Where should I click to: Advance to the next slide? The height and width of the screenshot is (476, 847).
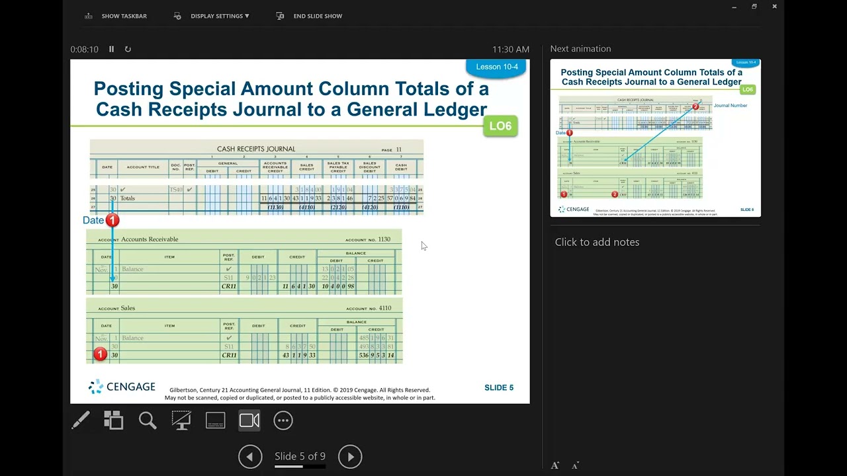350,456
